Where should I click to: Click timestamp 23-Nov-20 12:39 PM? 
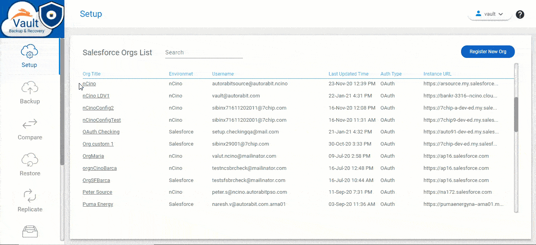click(x=352, y=84)
